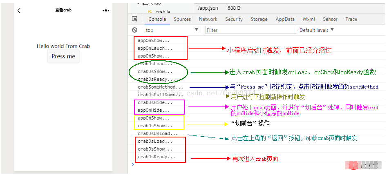Image resolution: width=389 pixels, height=175 pixels.
Task: Switch to the Security tab
Action: click(x=234, y=19)
